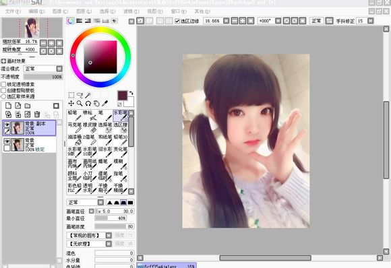Click the navigator preview thumbnail
Screen dimensions: 391x268
point(32,28)
